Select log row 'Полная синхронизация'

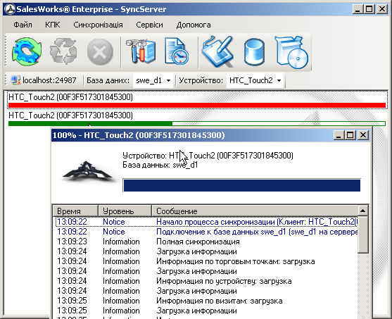206,242
